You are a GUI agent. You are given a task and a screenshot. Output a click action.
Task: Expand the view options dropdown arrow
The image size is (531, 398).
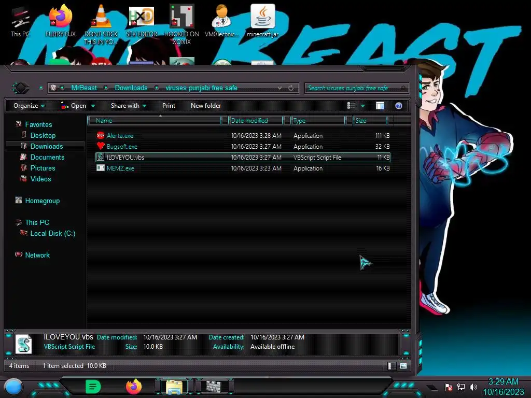(362, 106)
